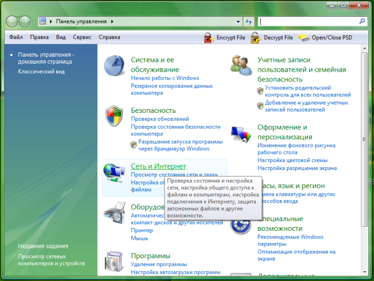Image resolution: width=374 pixels, height=281 pixels.
Task: Open the Сервис menu
Action: pyautogui.click(x=82, y=37)
